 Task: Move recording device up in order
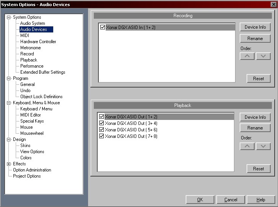point(247,56)
